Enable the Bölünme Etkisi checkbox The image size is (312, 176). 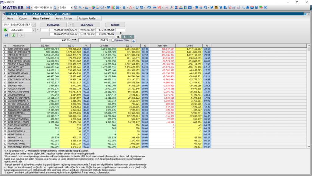[x=113, y=40]
